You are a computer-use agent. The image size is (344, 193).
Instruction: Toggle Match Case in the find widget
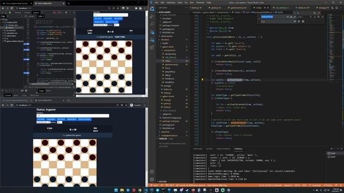click(x=288, y=17)
